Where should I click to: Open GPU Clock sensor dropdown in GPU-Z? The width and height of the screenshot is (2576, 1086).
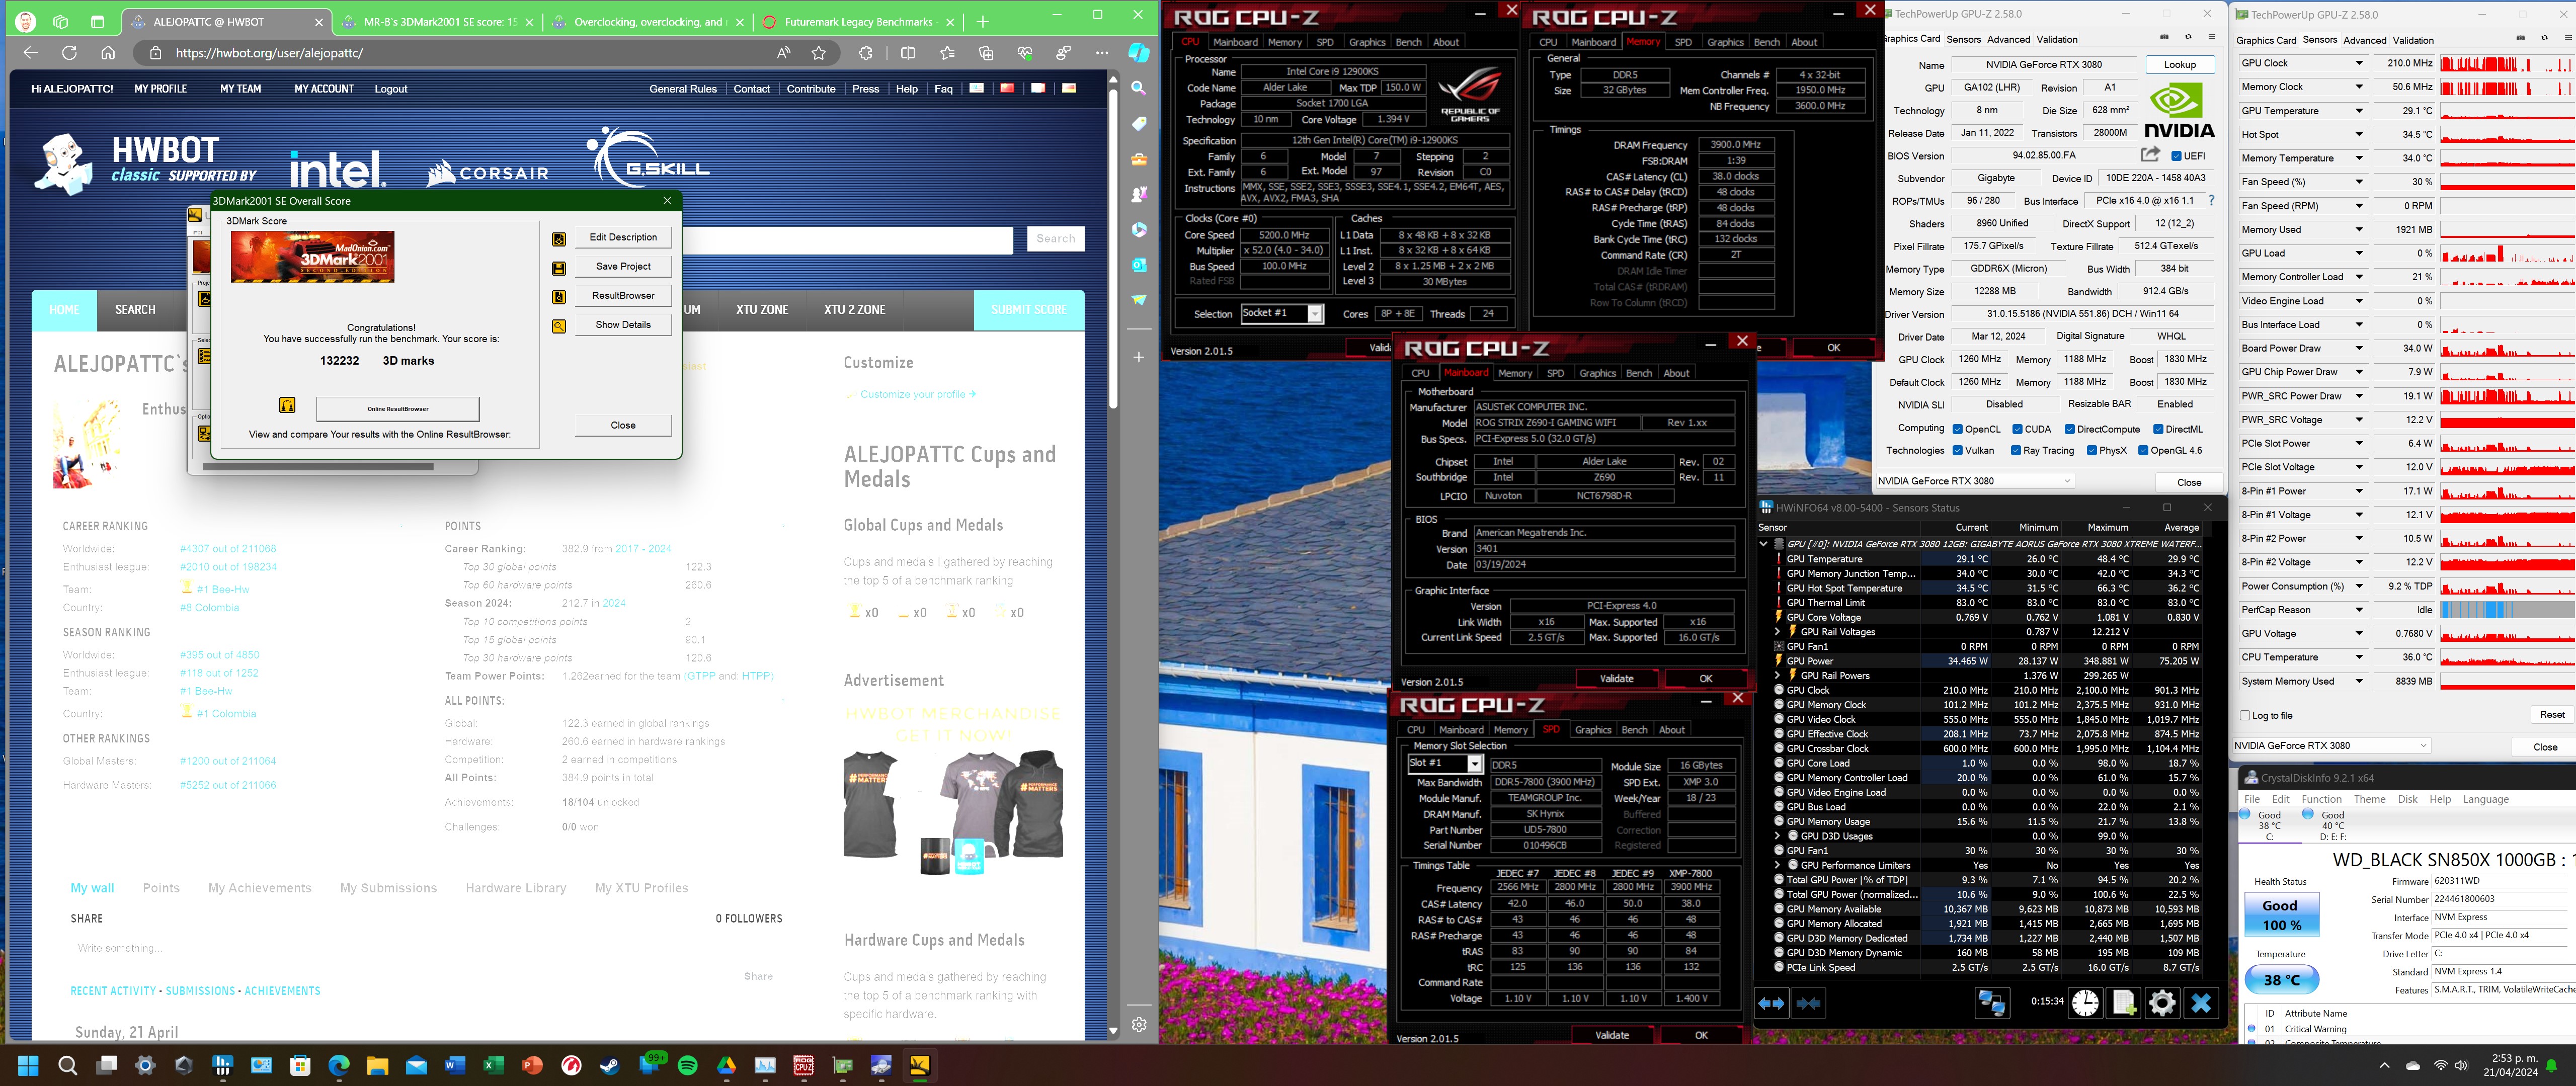[x=2359, y=63]
